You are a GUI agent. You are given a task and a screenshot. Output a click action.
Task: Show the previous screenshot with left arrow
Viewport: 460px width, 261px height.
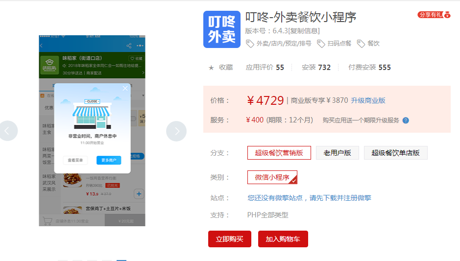(x=8, y=131)
